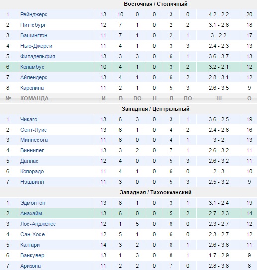Click the Виннипег team name
Image resolution: width=257 pixels, height=270 pixels.
(x=32, y=150)
